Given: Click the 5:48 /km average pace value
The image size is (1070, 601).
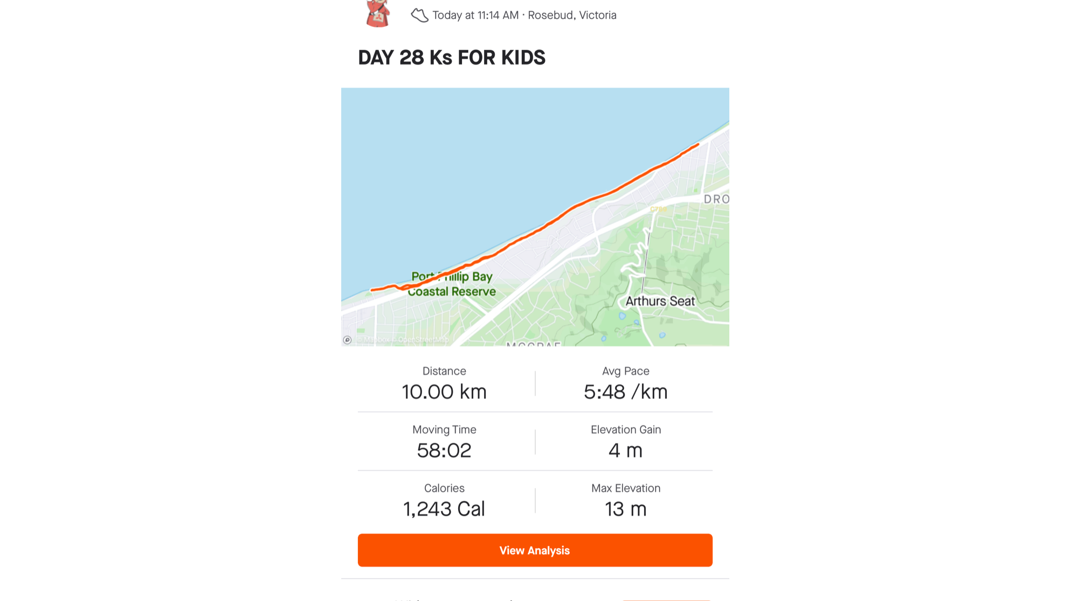Looking at the screenshot, I should pos(625,392).
